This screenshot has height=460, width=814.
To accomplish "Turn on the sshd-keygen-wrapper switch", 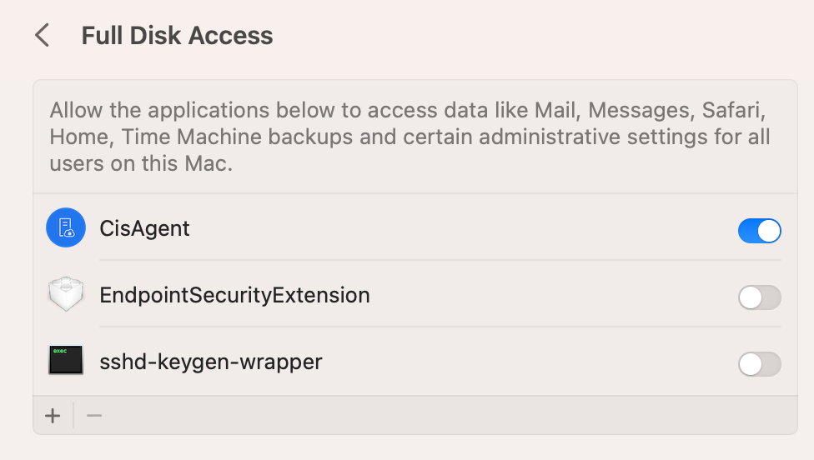I will (759, 364).
